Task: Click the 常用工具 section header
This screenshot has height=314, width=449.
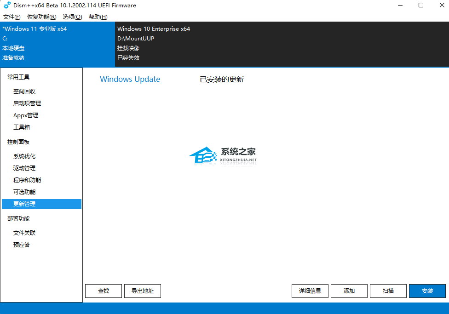Action: click(x=18, y=77)
